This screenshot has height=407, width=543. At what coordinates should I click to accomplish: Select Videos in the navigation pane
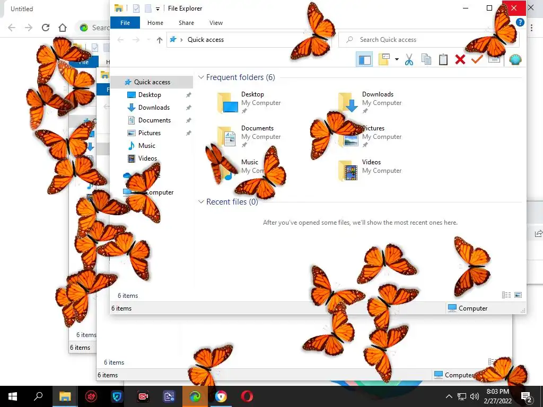(x=147, y=158)
